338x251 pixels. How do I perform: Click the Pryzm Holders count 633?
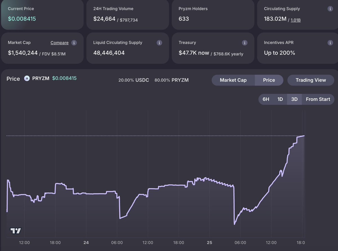(184, 19)
